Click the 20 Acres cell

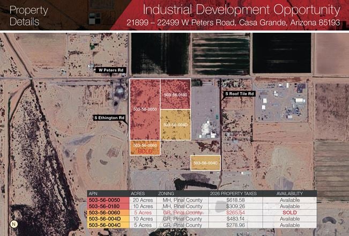click(143, 200)
